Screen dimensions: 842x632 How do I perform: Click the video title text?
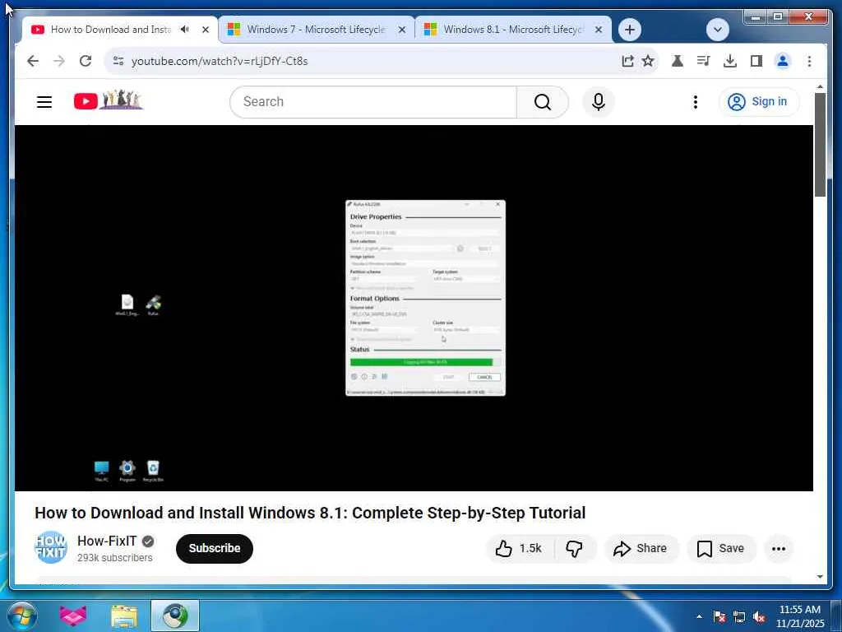[x=310, y=513]
